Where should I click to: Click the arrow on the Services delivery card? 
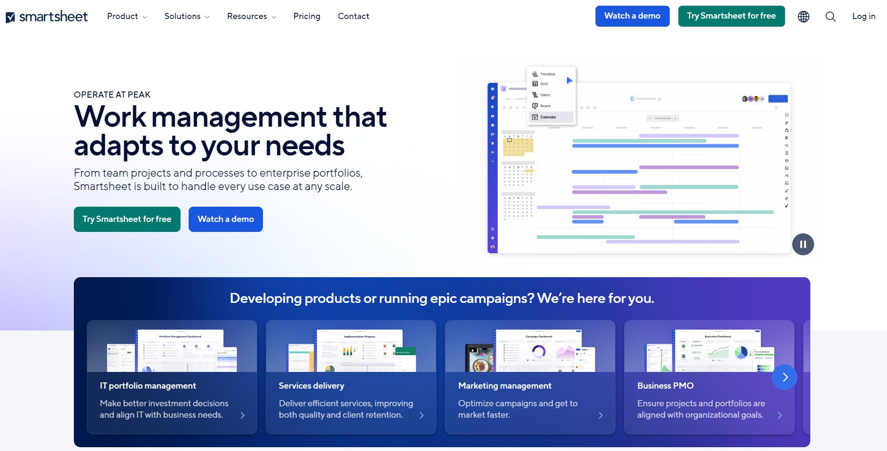tap(422, 415)
